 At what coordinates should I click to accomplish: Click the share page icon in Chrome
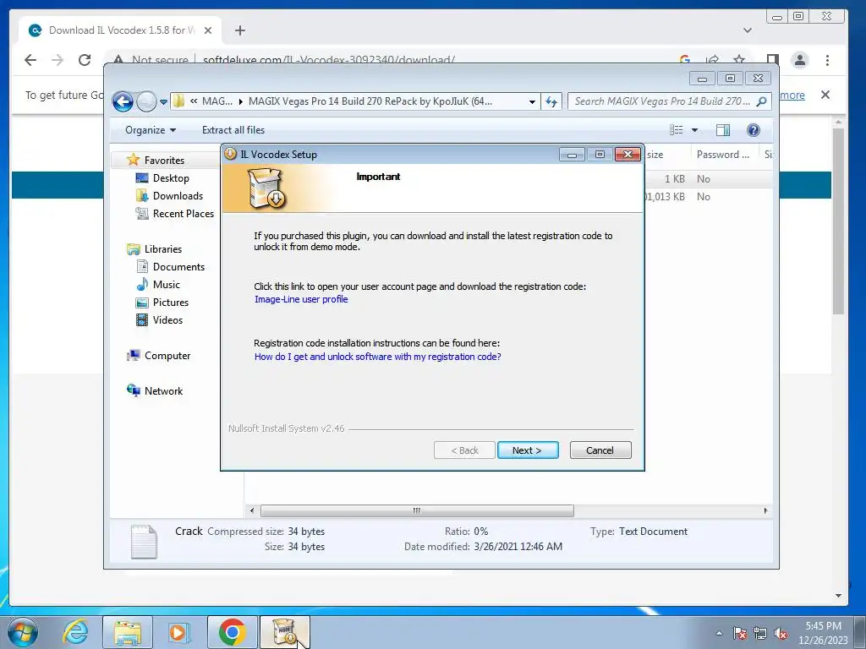[712, 60]
